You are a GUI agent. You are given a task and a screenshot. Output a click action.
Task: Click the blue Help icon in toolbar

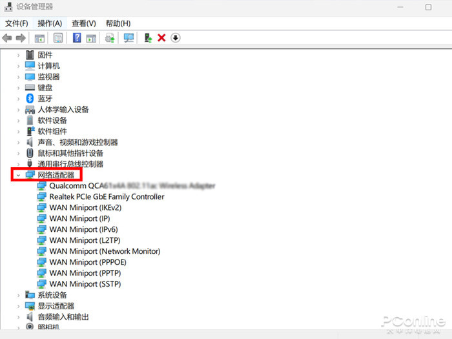coord(77,38)
